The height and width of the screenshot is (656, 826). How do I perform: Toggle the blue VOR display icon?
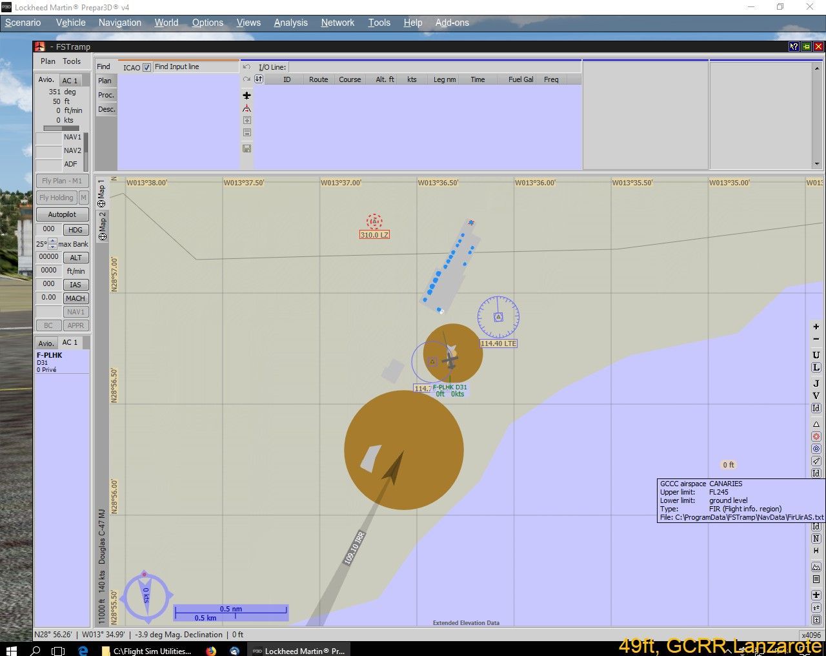816,449
